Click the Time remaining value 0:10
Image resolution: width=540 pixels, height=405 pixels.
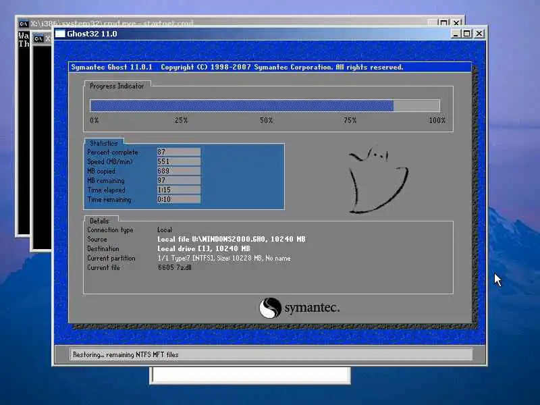pyautogui.click(x=179, y=199)
